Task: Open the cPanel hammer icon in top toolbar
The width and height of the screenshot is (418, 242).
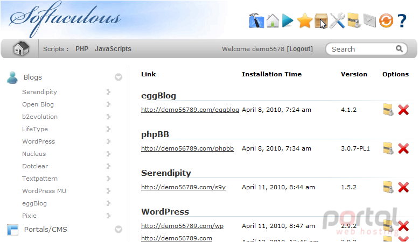Action: (x=256, y=20)
